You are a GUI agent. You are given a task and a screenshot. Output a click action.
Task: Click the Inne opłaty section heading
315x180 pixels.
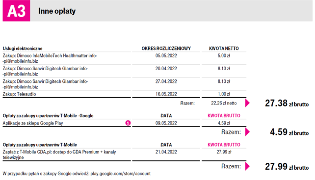coord(57,11)
